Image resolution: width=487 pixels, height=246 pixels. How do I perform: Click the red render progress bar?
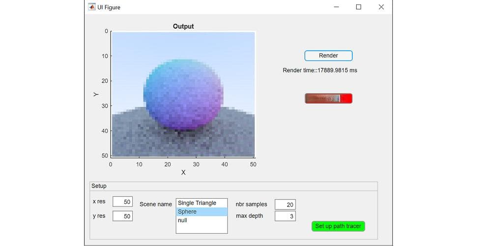click(x=328, y=98)
